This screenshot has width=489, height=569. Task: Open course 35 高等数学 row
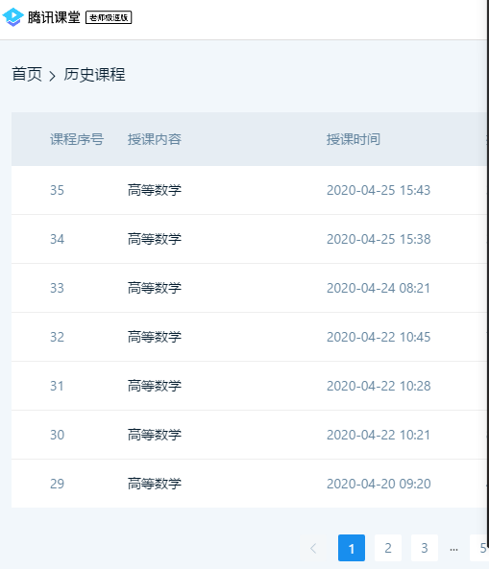[x=249, y=190]
